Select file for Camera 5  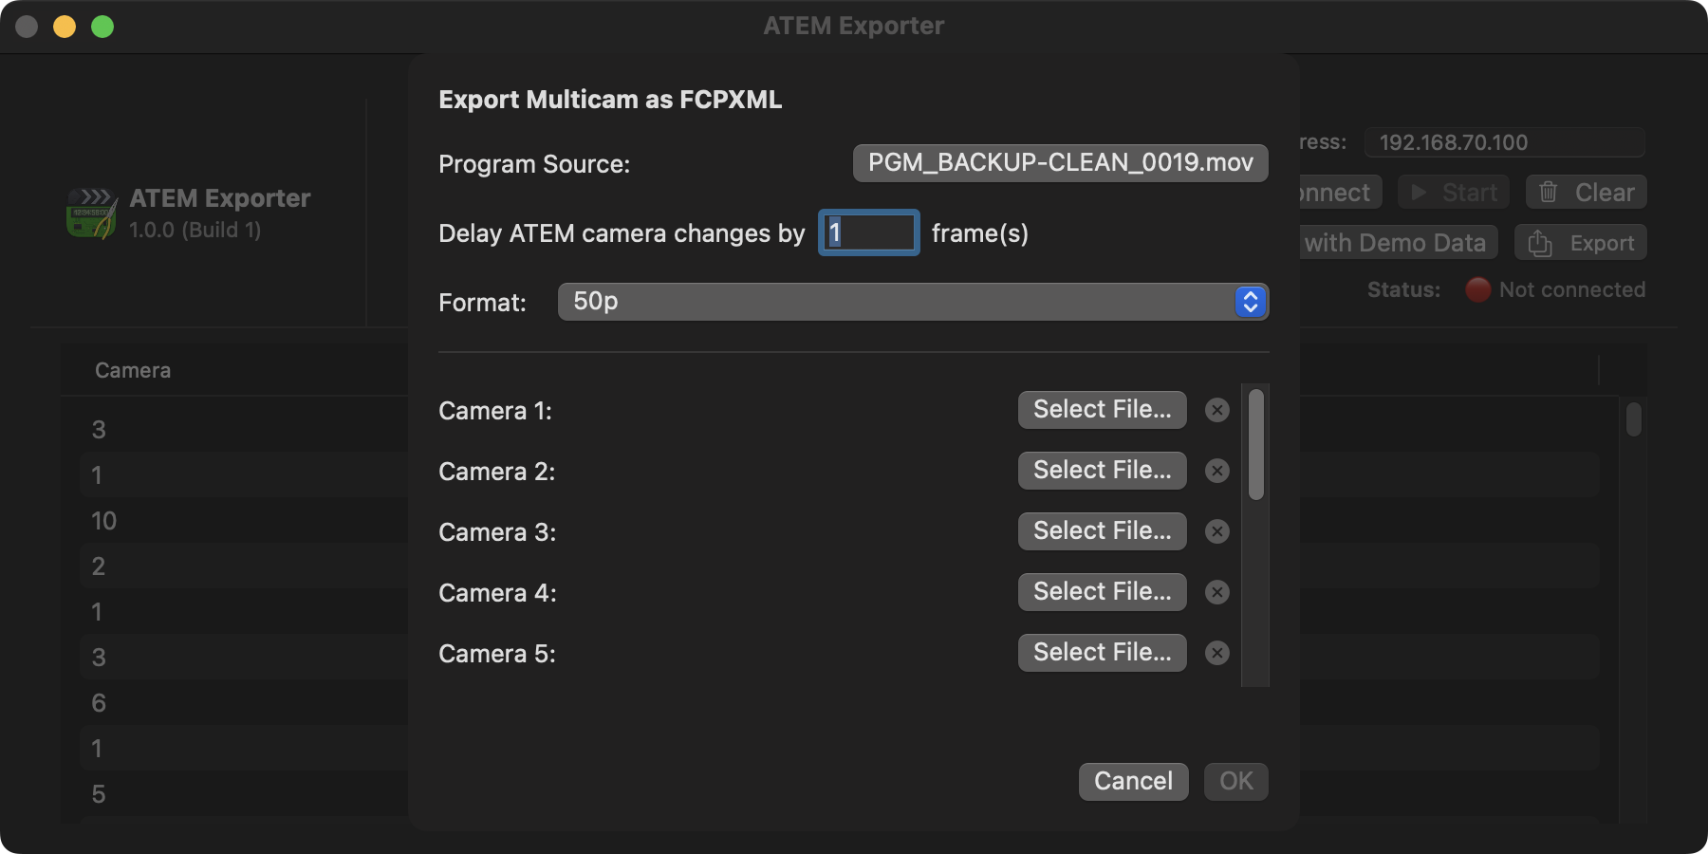click(x=1102, y=653)
